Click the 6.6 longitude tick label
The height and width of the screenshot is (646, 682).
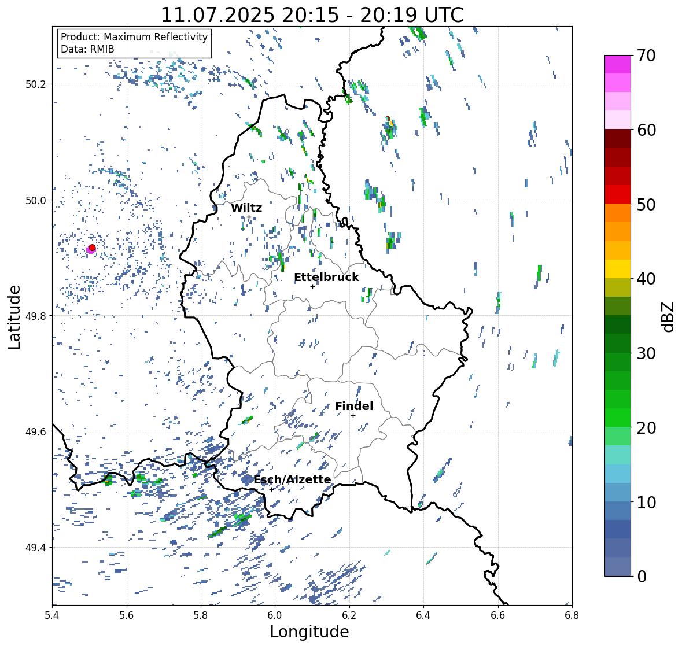(498, 615)
